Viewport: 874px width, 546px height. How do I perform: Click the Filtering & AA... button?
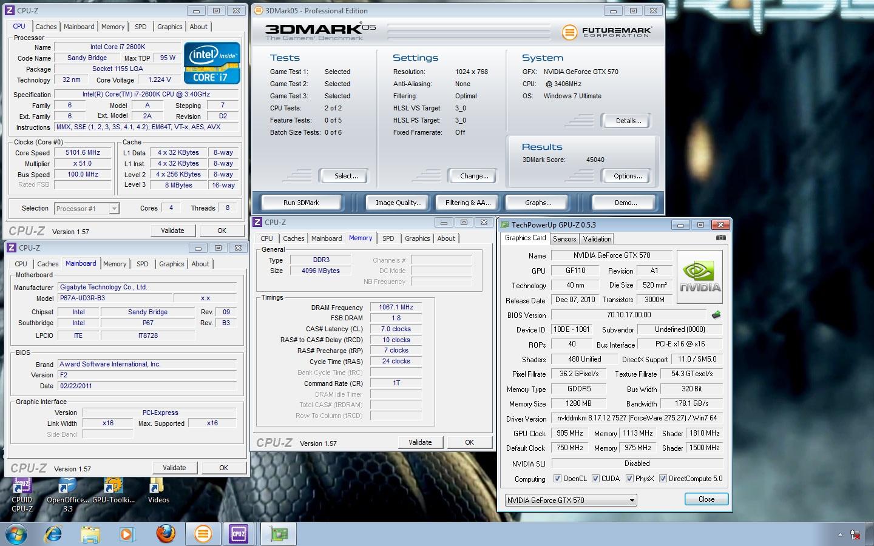tap(468, 203)
